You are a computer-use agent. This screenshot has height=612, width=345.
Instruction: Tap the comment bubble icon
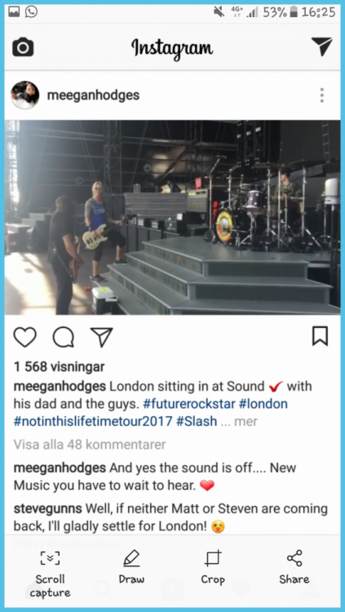click(x=64, y=337)
